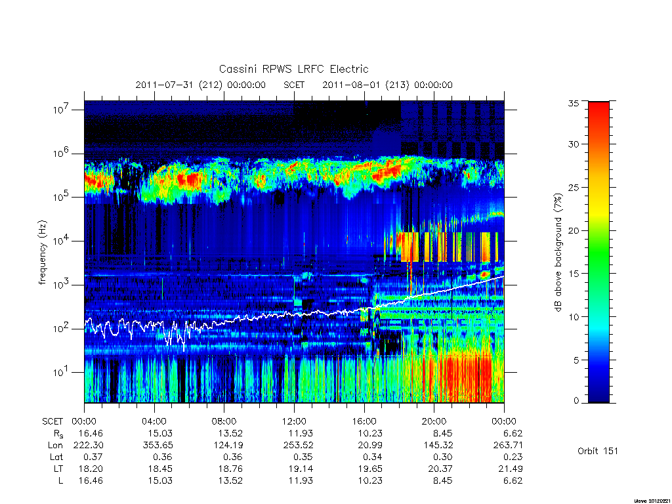Click the green middle of the color bar
The image size is (672, 504).
coord(598,253)
